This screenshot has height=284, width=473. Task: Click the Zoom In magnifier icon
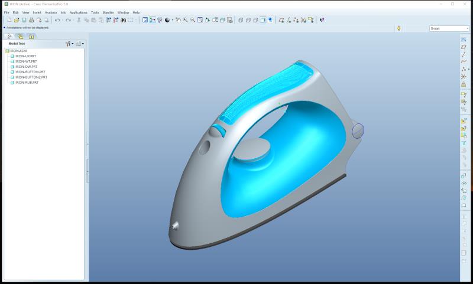[186, 20]
